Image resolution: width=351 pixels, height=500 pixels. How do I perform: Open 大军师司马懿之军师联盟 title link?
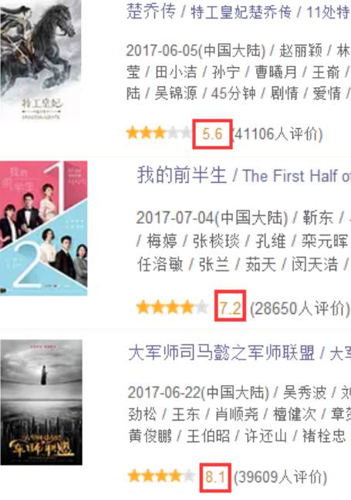click(x=221, y=353)
